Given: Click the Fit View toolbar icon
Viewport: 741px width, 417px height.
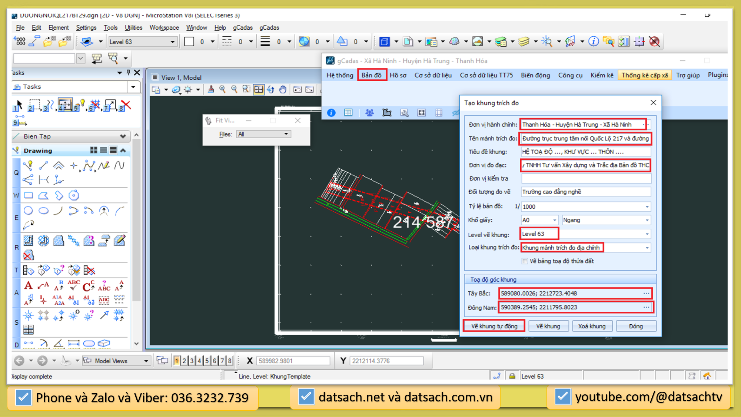Looking at the screenshot, I should tap(258, 89).
